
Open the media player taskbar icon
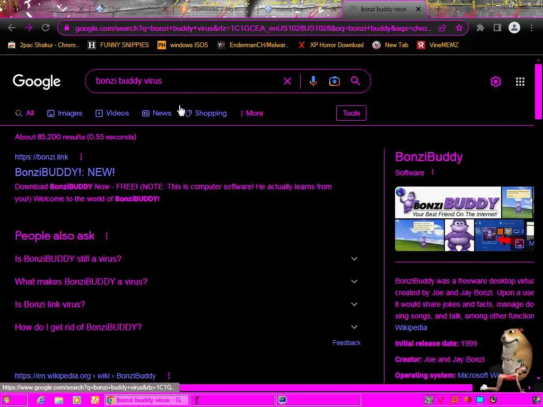click(x=77, y=401)
